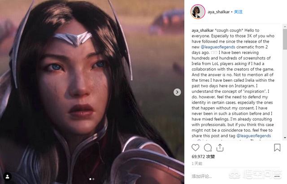The image size is (287, 184).
Task: Click the caption scrollbar up arrow
Action: 285,26
